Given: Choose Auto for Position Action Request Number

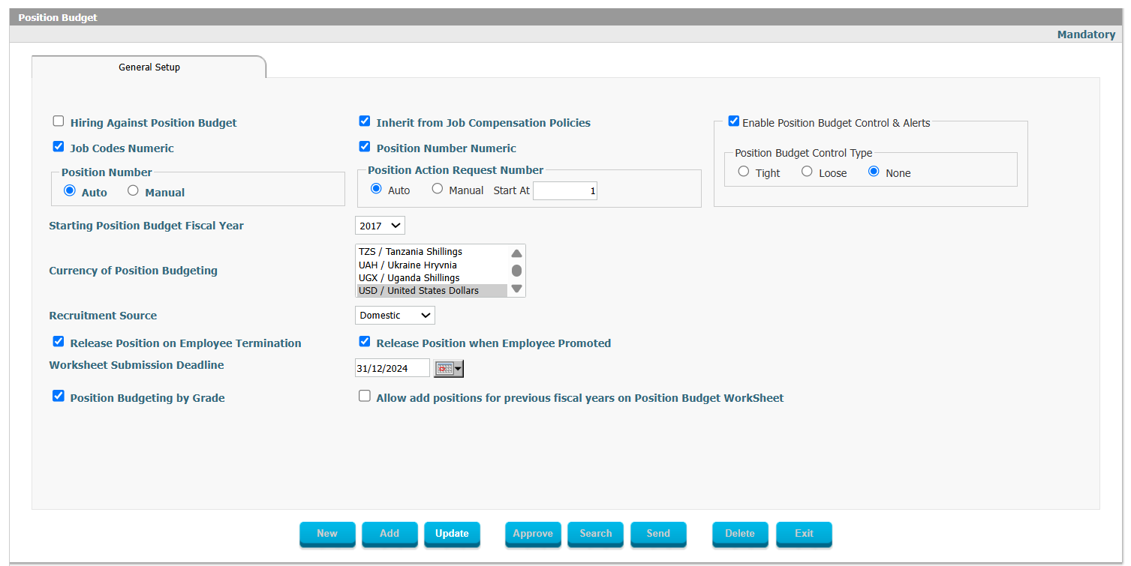Looking at the screenshot, I should pos(376,189).
